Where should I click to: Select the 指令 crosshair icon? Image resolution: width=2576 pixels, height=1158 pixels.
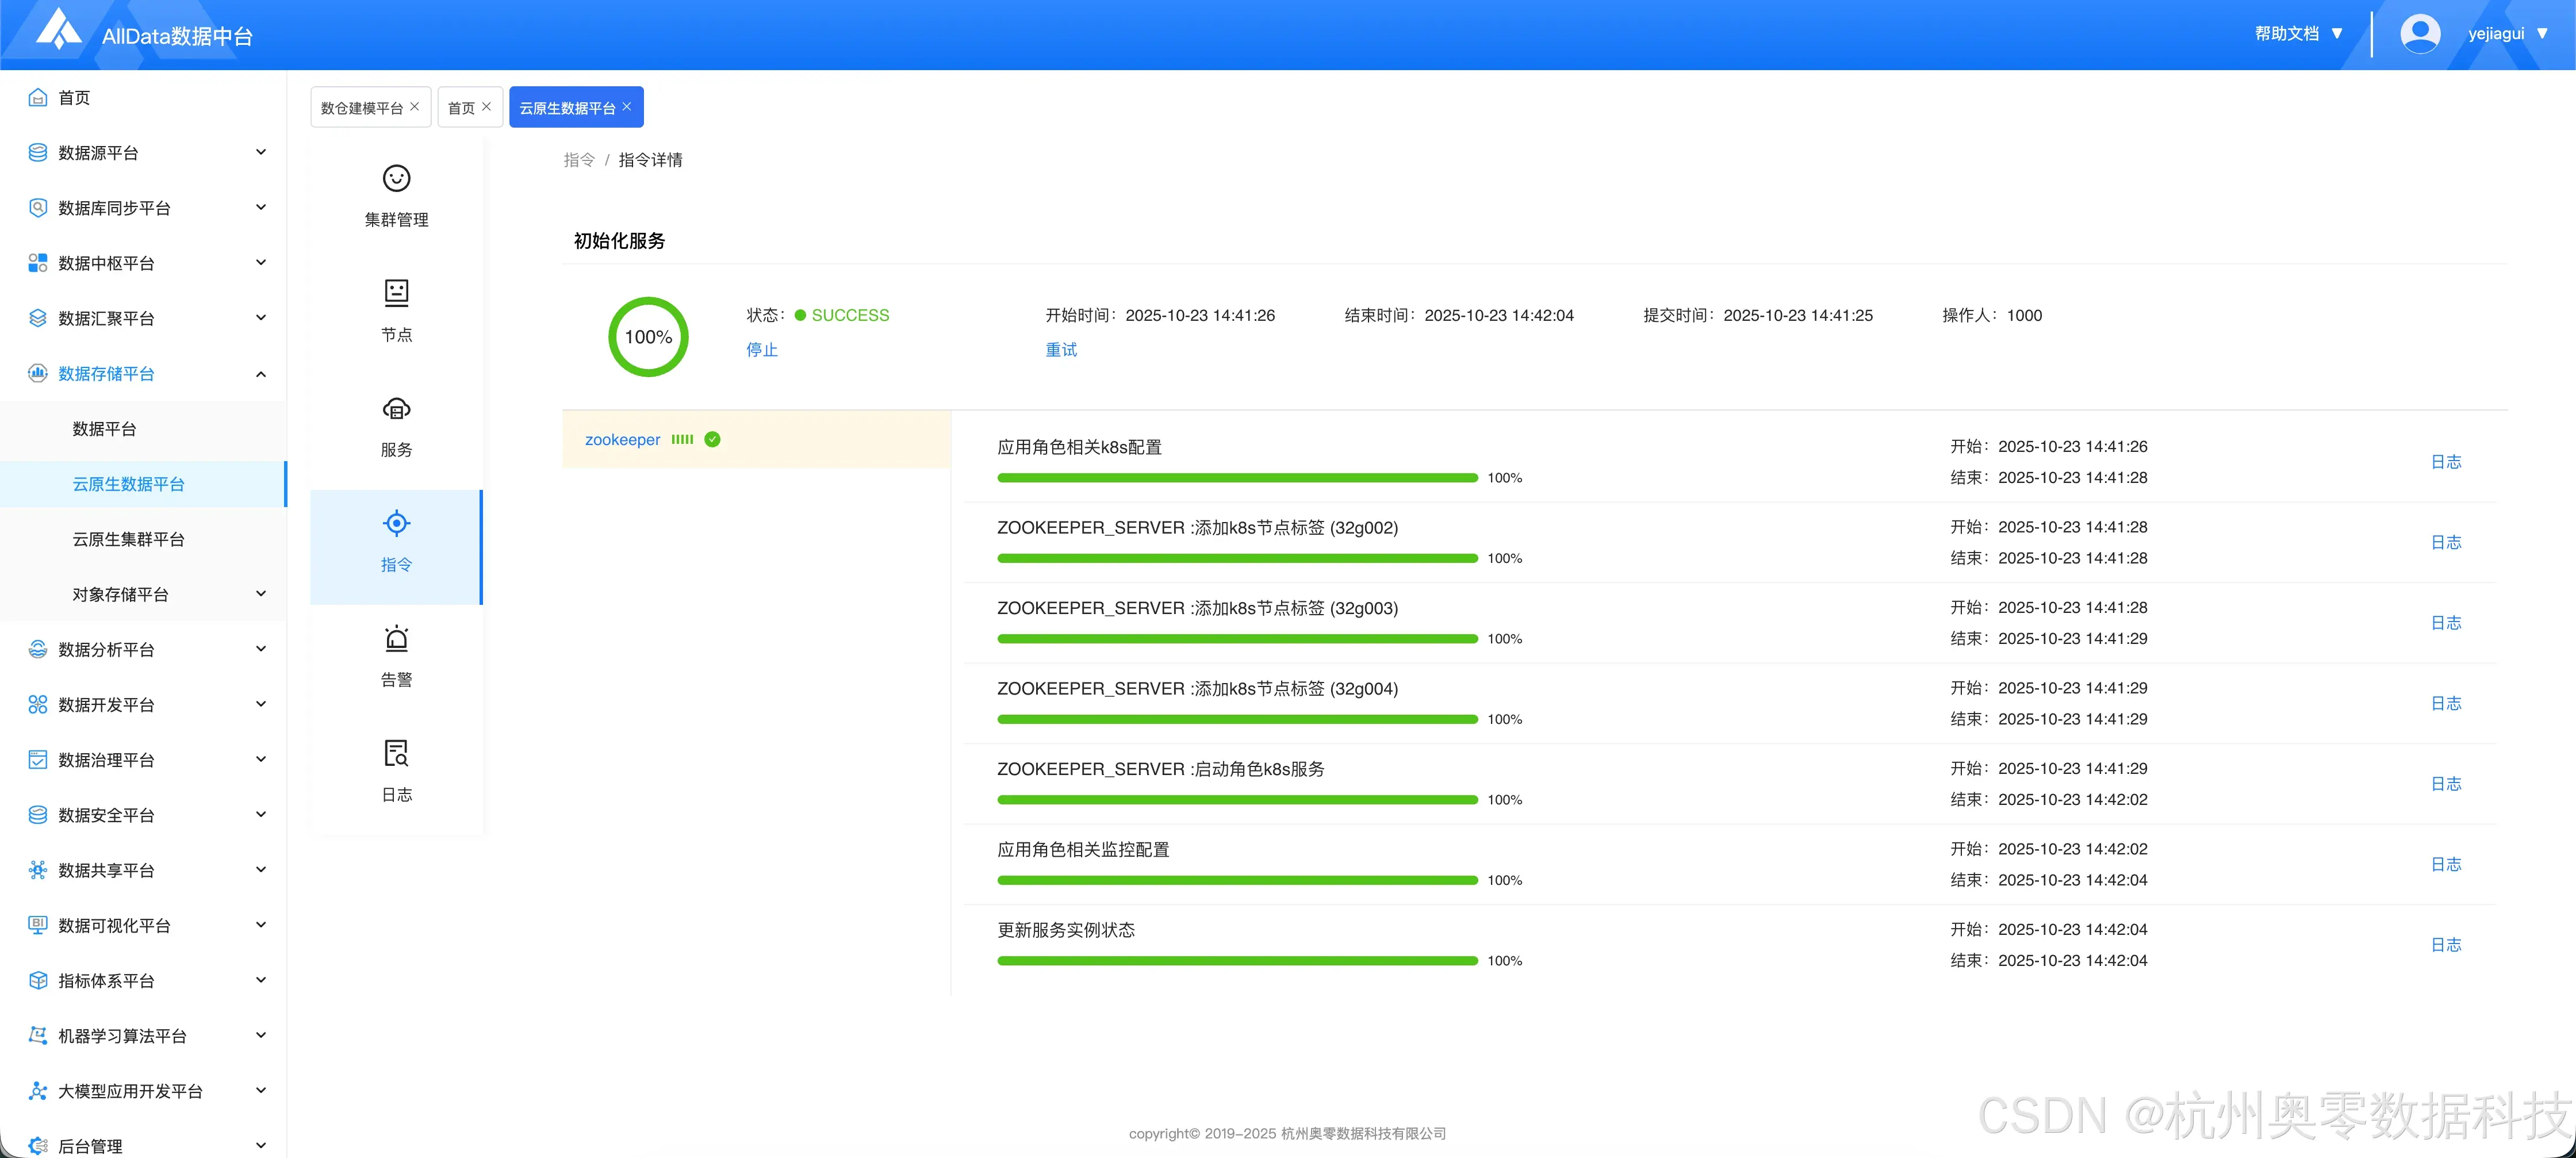click(396, 523)
